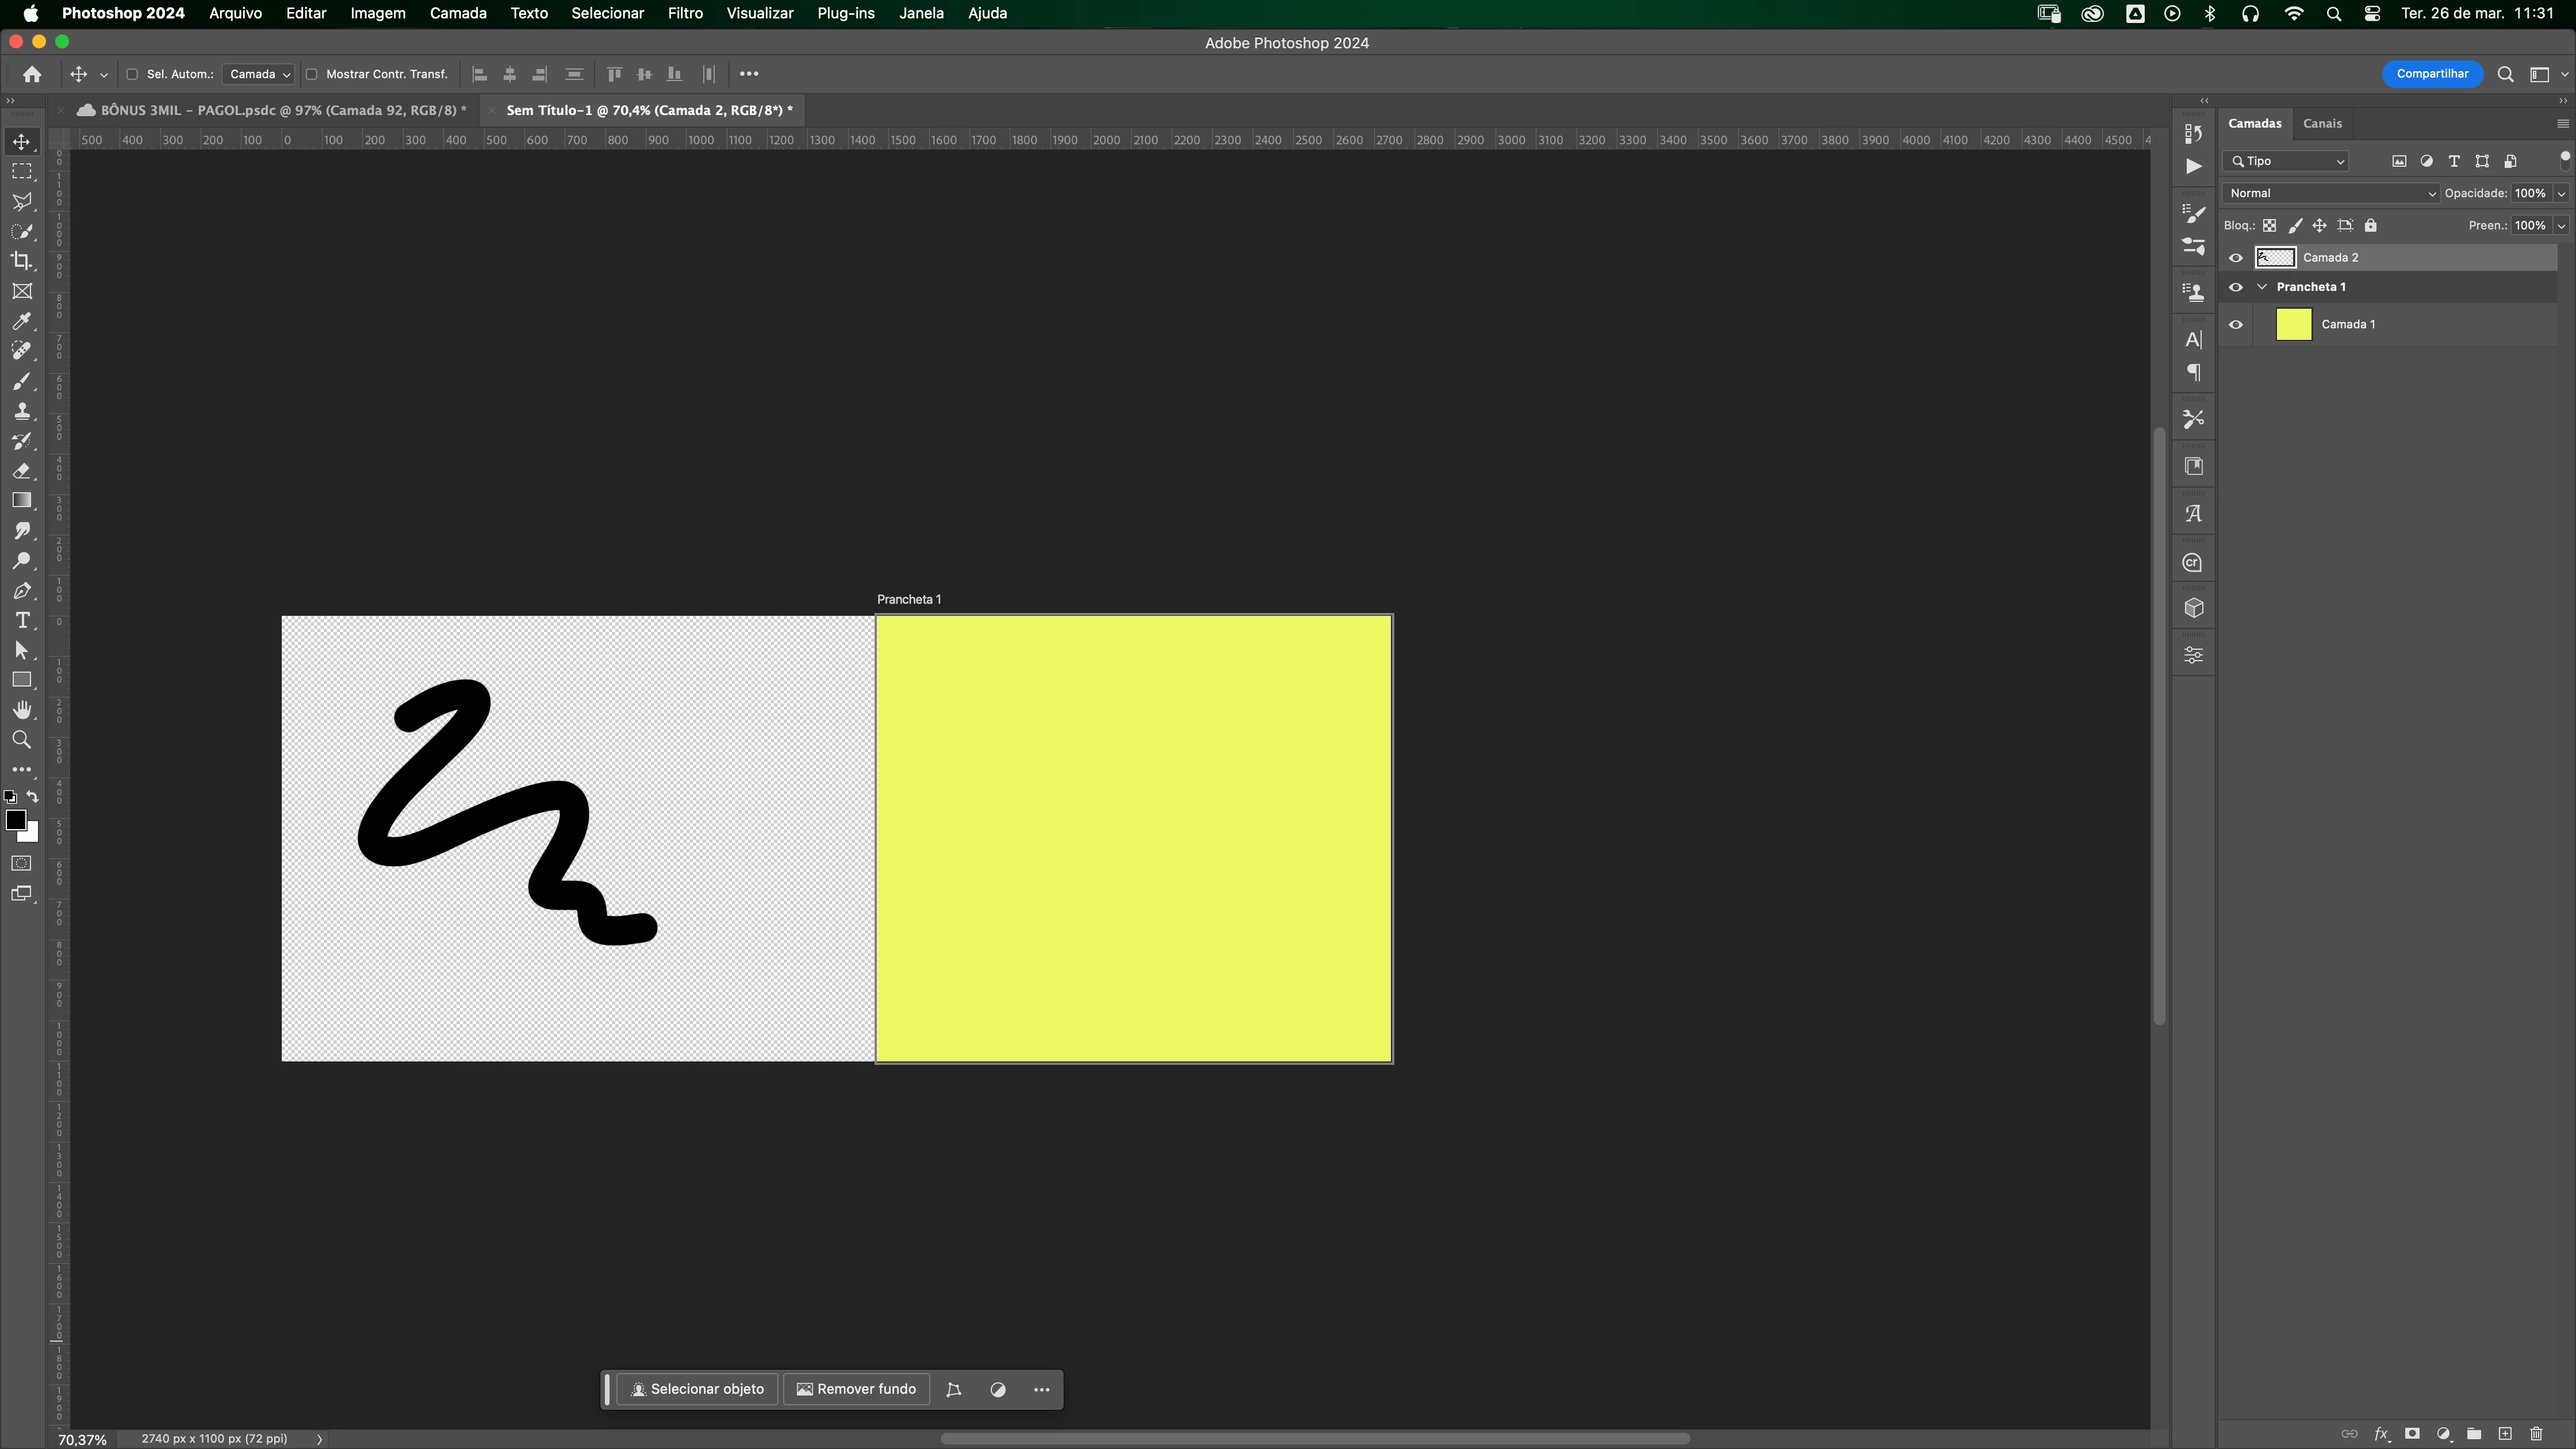
Task: Collapse the Prancheta 1 group
Action: click(x=2262, y=287)
